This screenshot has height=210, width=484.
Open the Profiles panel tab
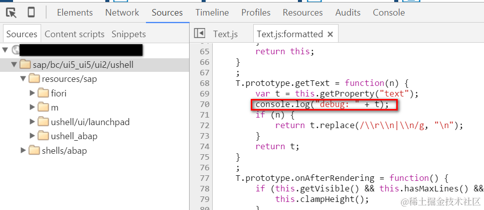point(256,13)
